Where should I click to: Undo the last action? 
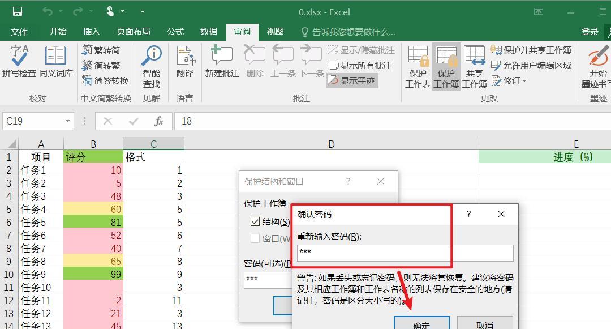pyautogui.click(x=48, y=12)
